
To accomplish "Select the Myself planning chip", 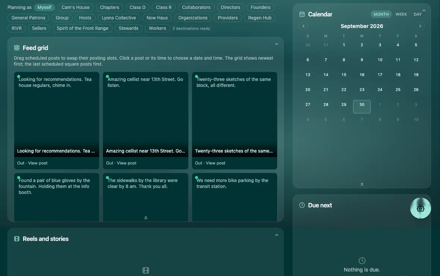I will (x=44, y=7).
